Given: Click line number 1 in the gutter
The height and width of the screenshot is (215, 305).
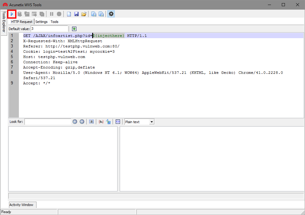Looking at the screenshot, I should tap(12, 35).
